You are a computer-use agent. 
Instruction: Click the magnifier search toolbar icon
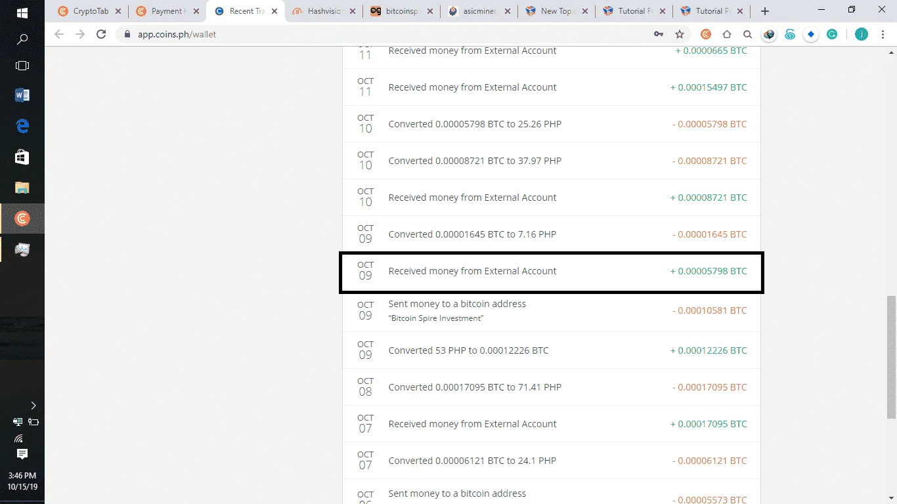point(747,34)
